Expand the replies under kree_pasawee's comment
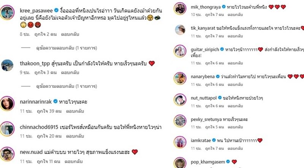 click(x=66, y=48)
